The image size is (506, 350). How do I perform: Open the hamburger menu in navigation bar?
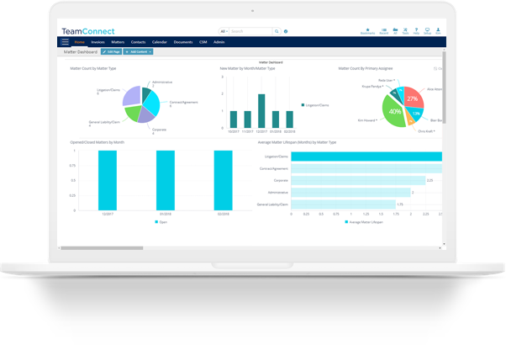66,42
